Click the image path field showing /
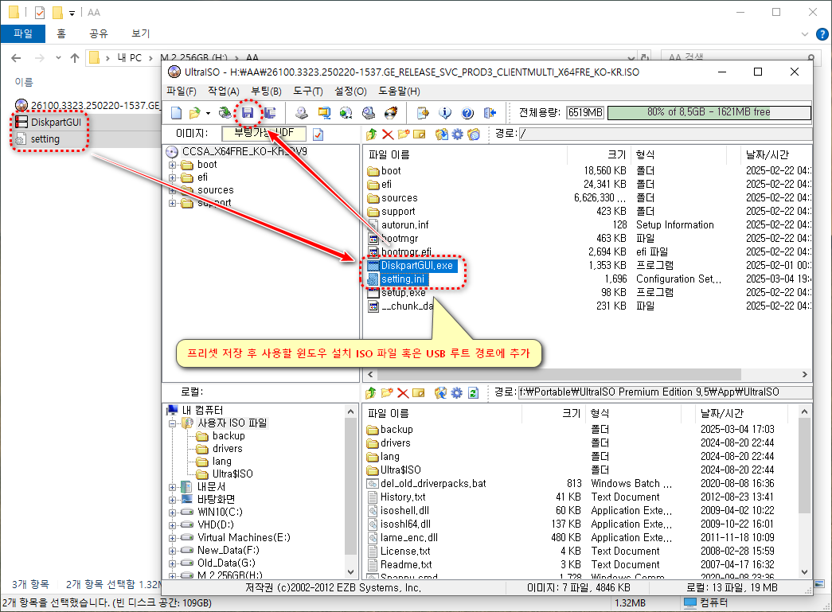 click(x=665, y=134)
